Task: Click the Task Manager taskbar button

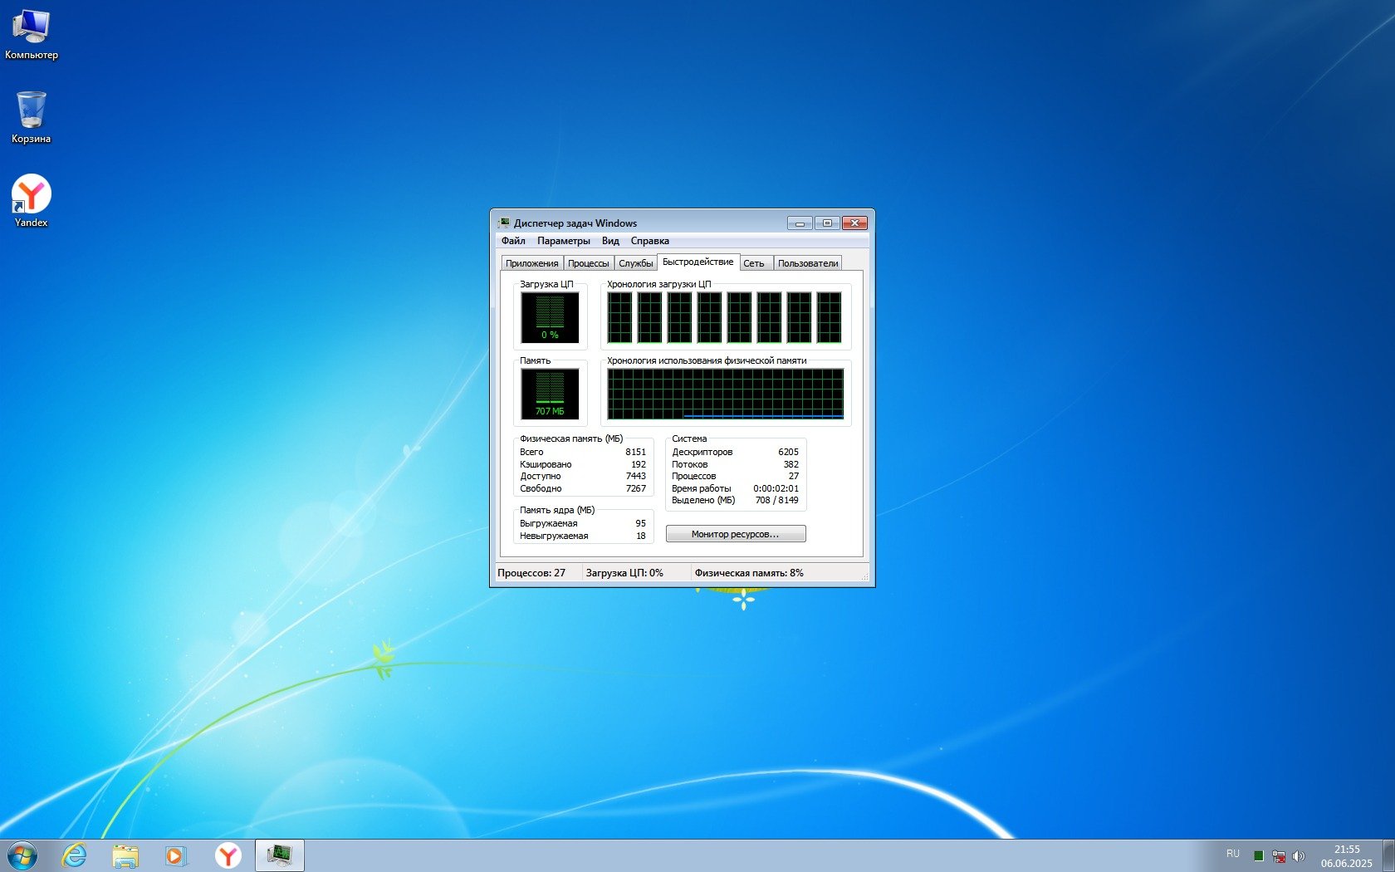Action: click(279, 855)
